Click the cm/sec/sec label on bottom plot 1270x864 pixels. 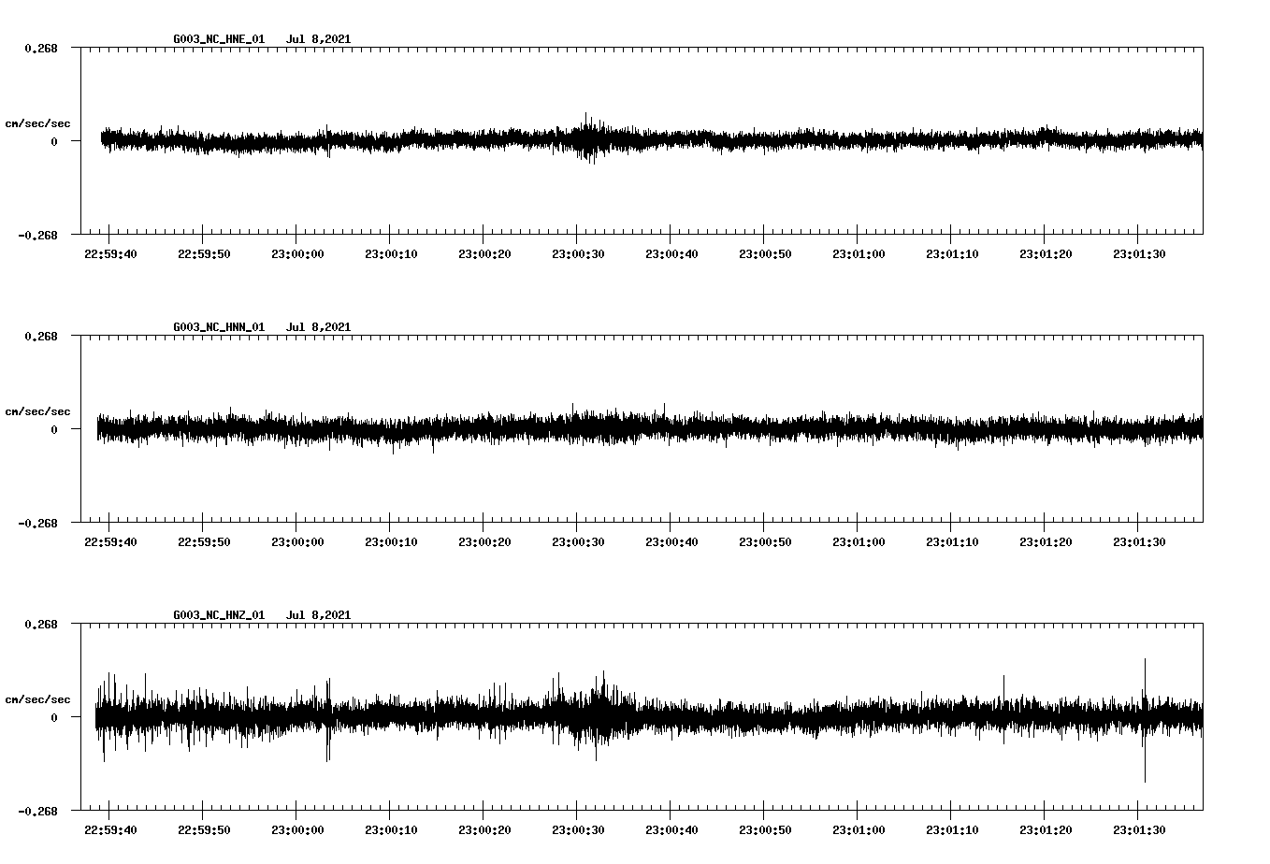(x=37, y=698)
